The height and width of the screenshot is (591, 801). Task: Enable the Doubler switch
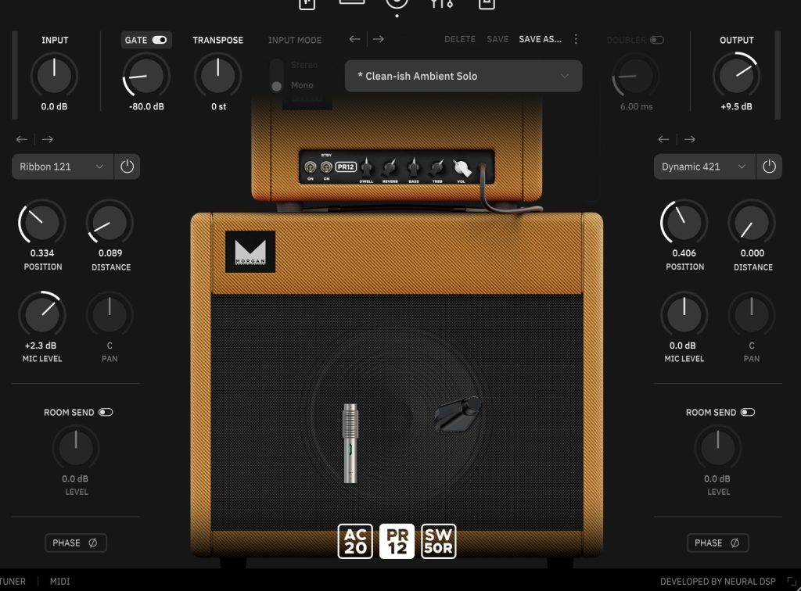pos(656,40)
